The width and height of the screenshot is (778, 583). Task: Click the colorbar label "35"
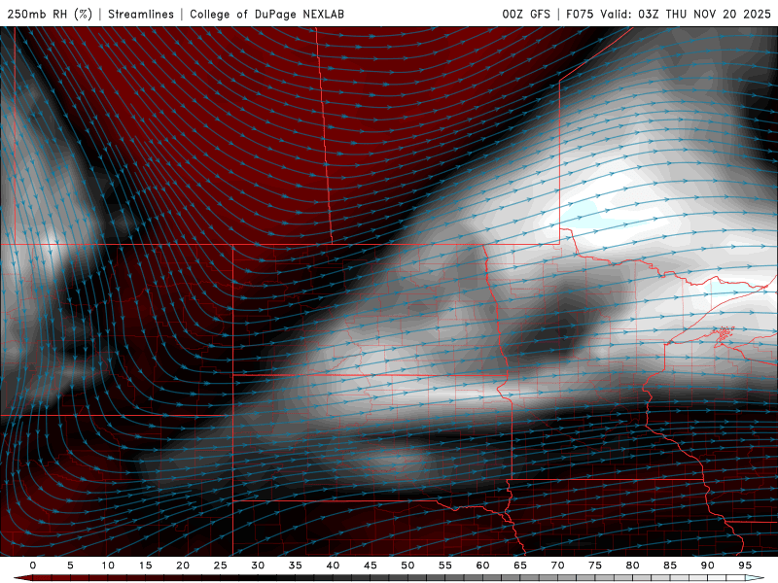296,566
